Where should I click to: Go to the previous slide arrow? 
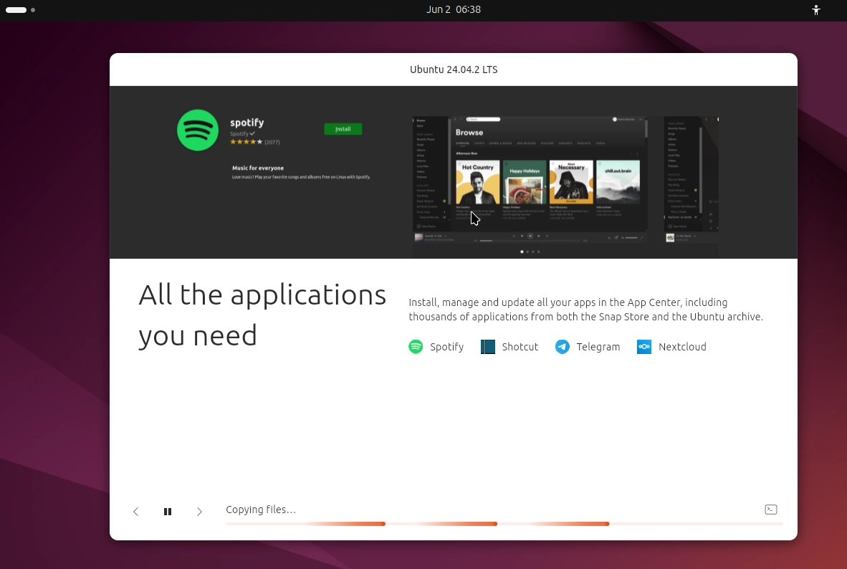coord(135,511)
